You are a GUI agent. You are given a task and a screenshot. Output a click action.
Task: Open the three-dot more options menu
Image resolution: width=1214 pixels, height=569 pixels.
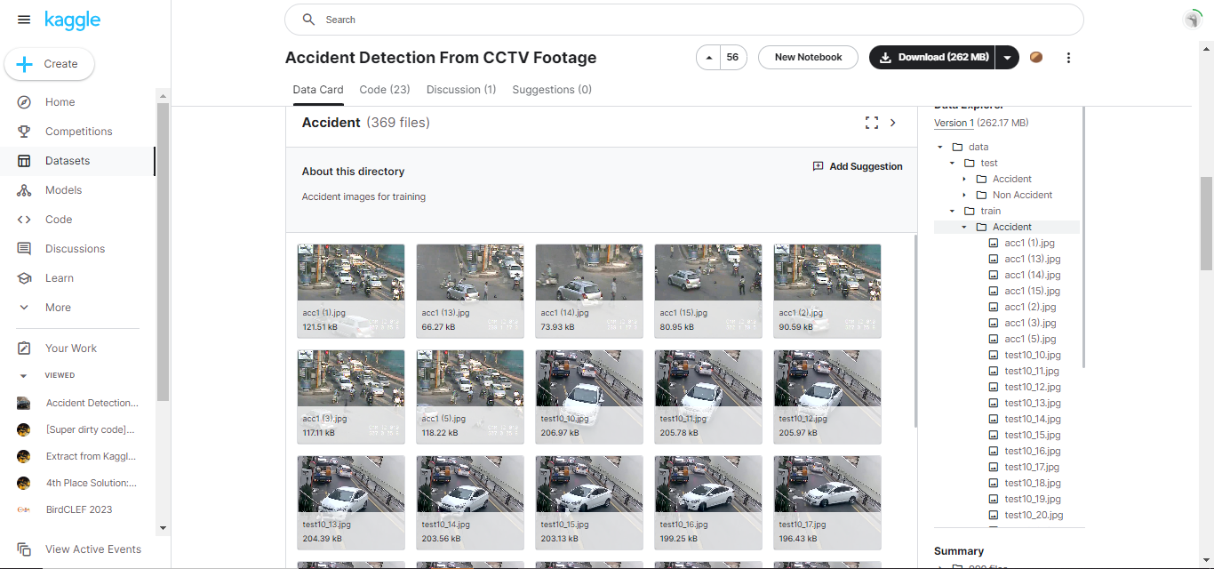1068,58
